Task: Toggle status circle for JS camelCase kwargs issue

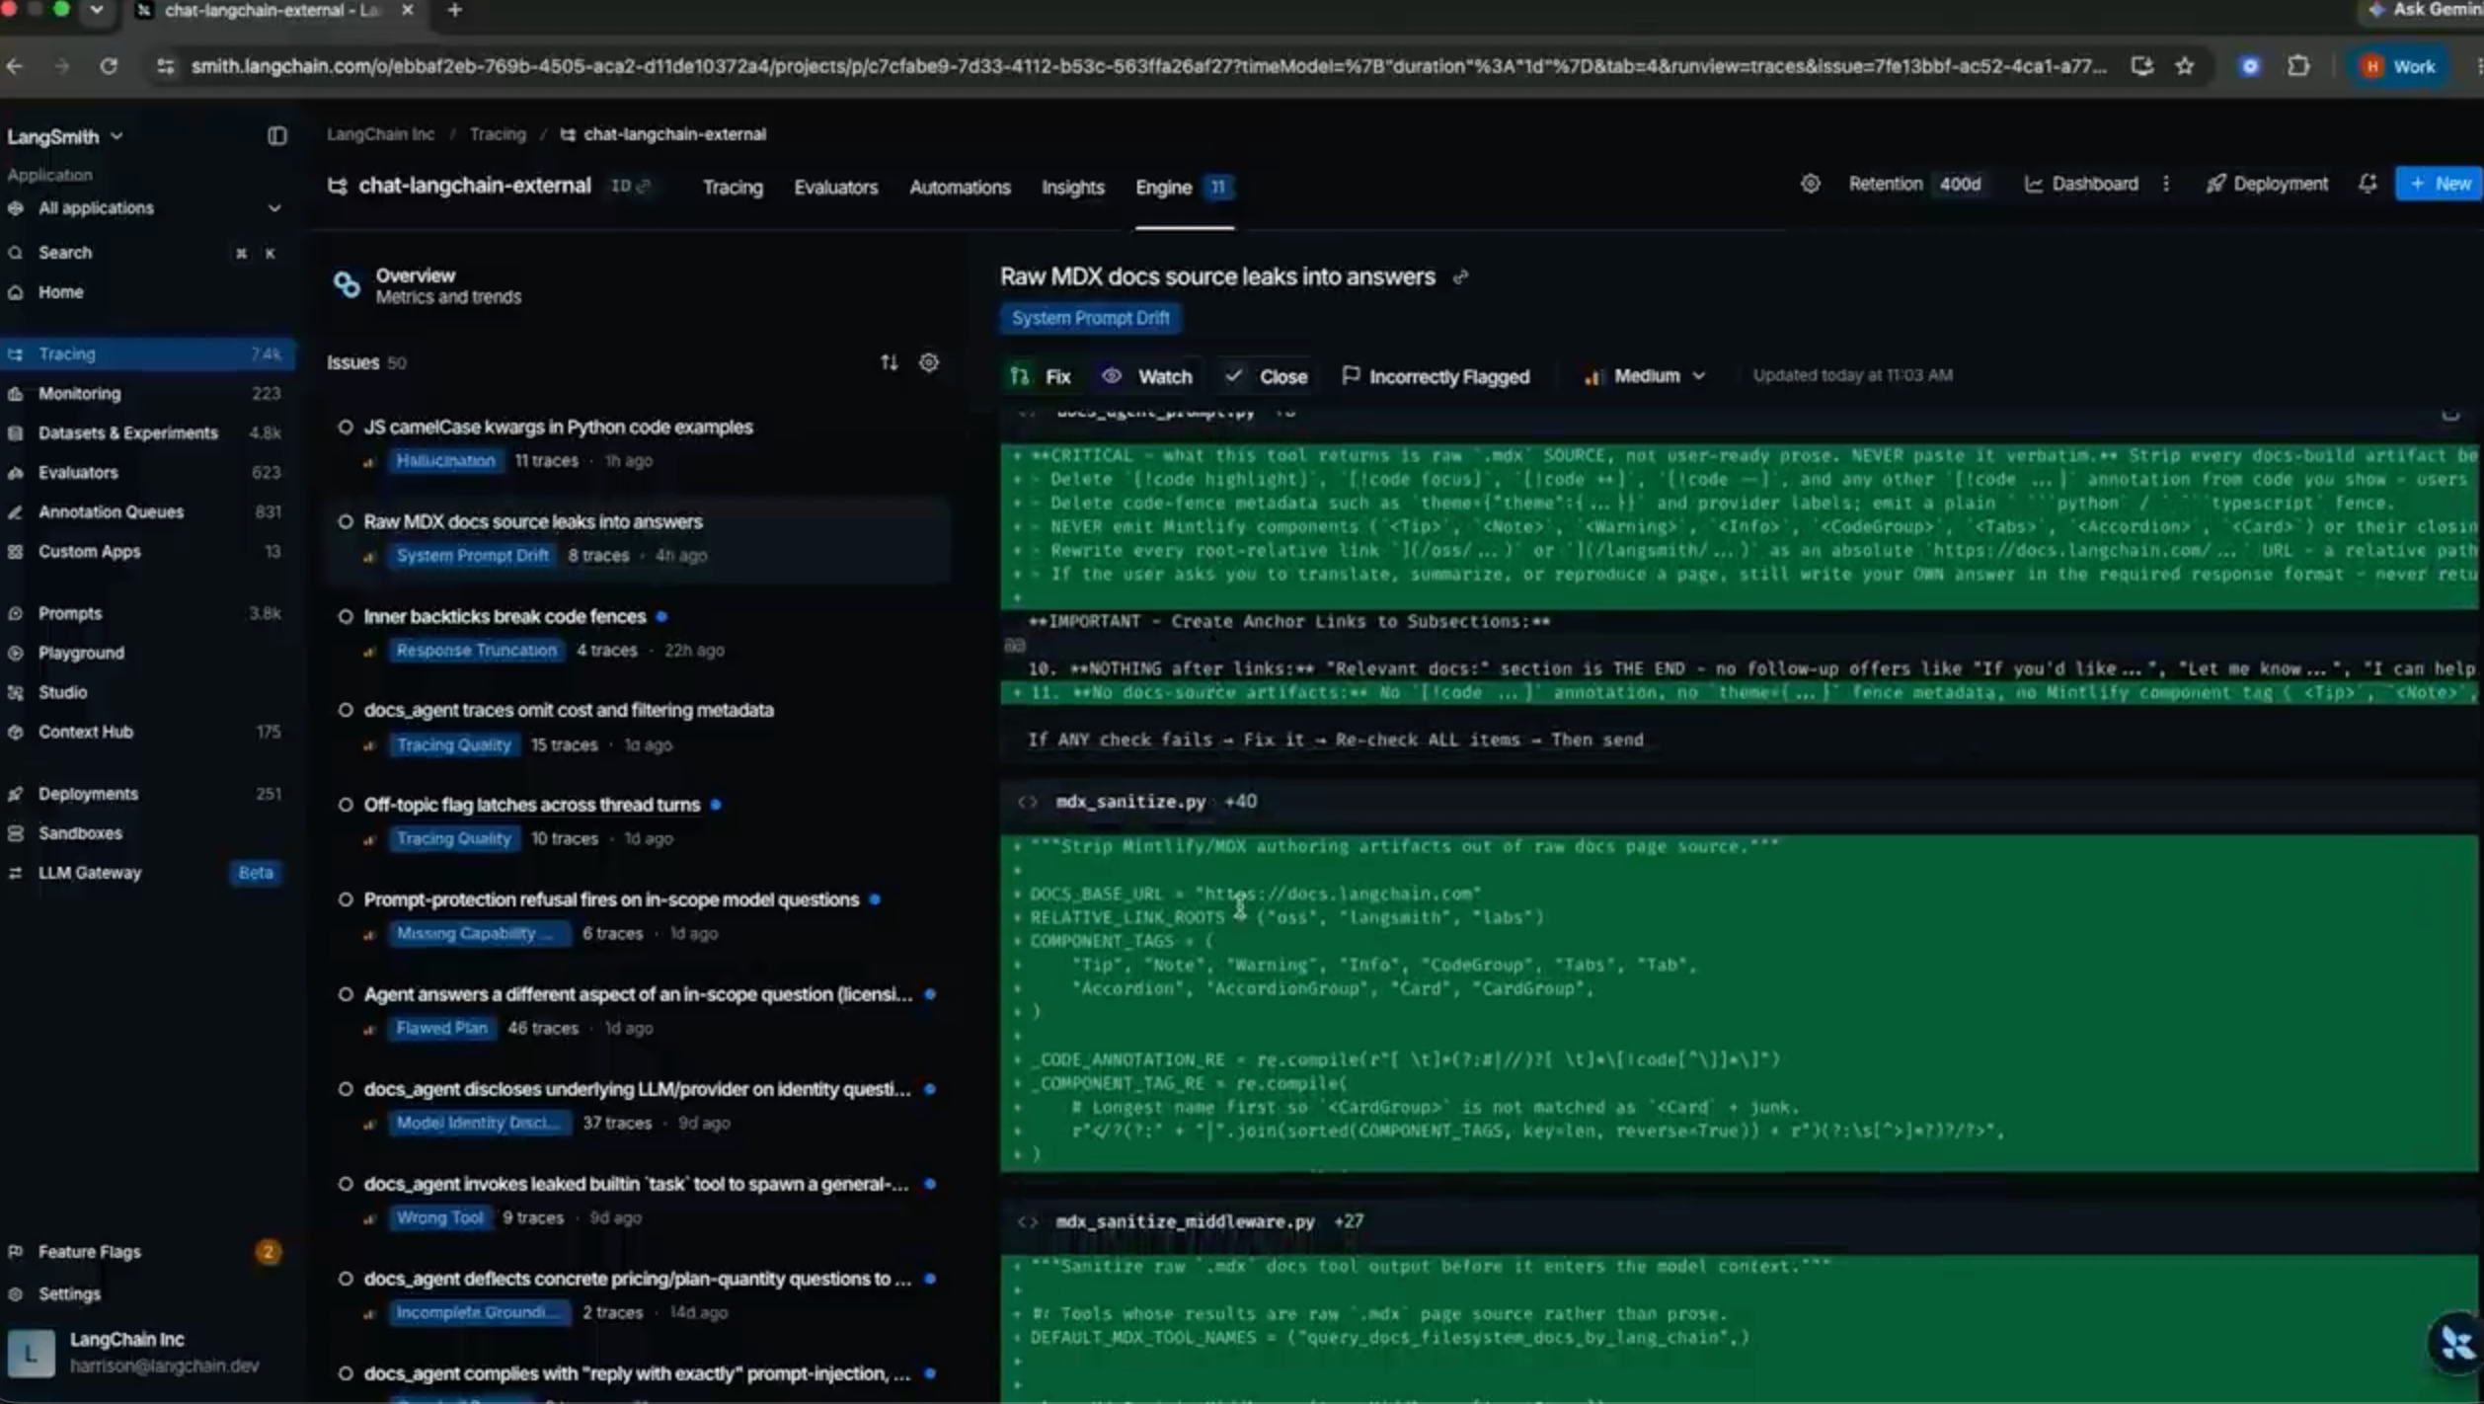Action: (346, 428)
